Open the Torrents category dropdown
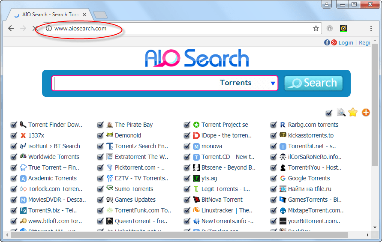The image size is (382, 242). tap(247, 83)
